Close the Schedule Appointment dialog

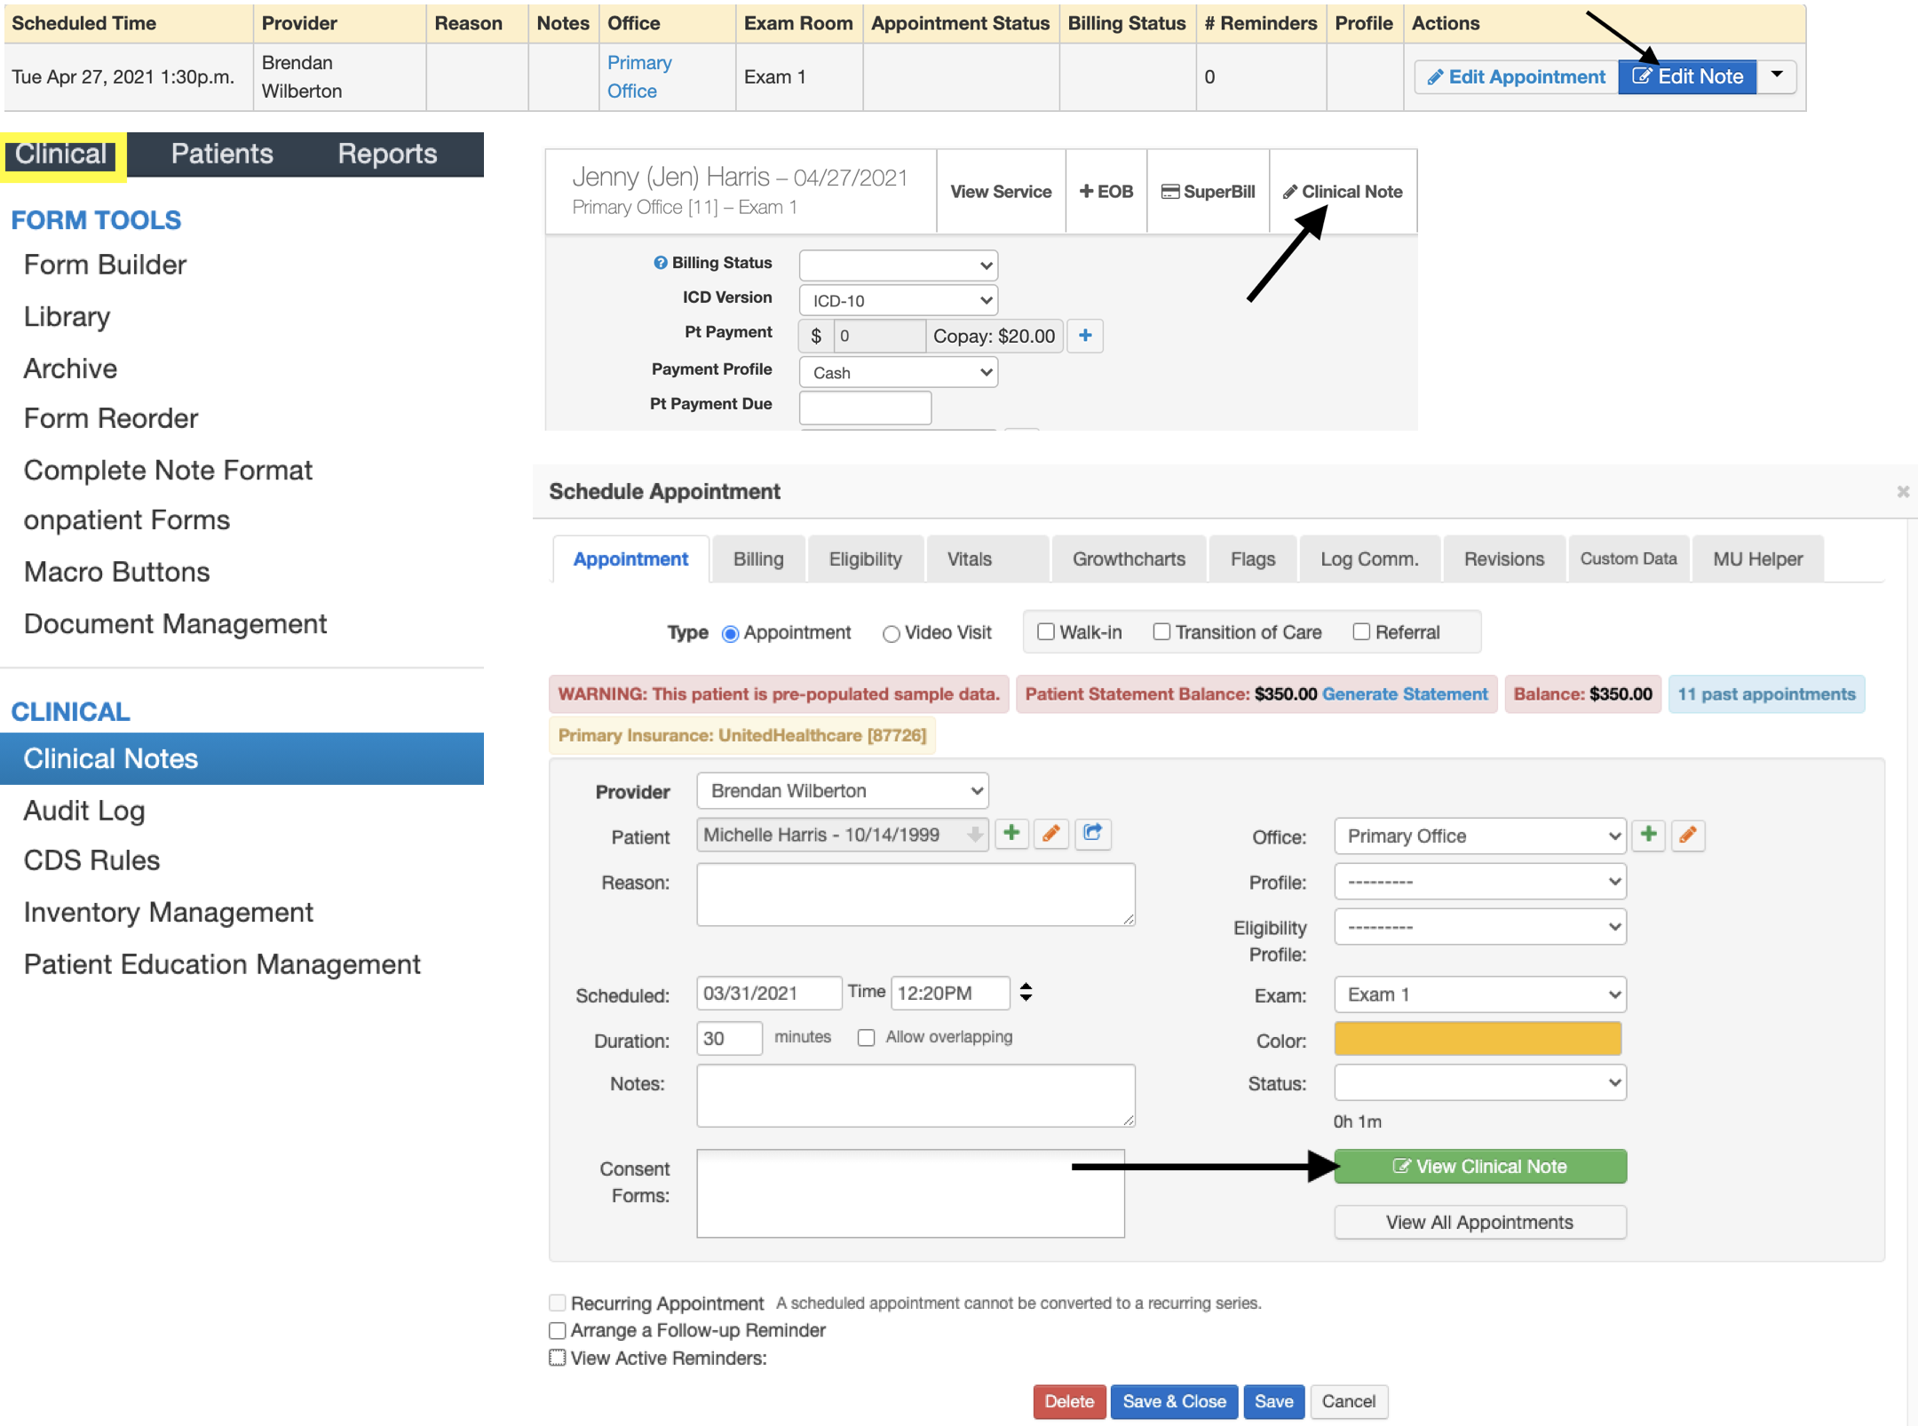tap(1903, 491)
